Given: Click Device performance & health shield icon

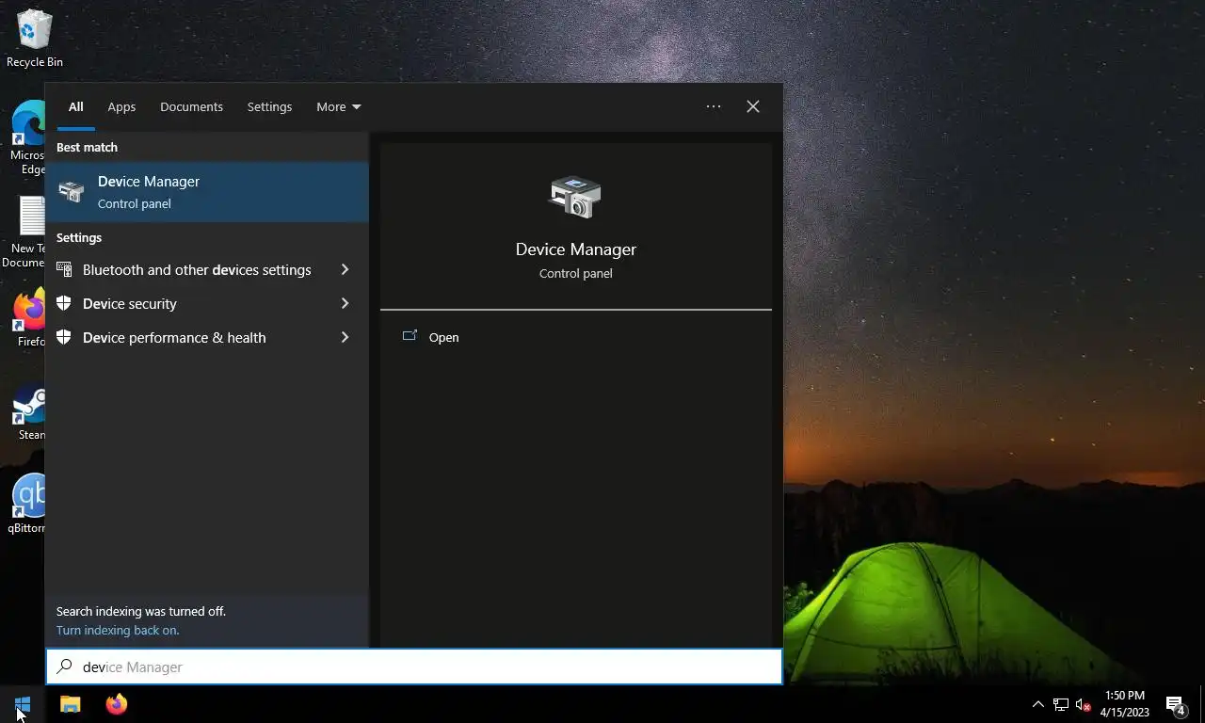Looking at the screenshot, I should tap(64, 337).
